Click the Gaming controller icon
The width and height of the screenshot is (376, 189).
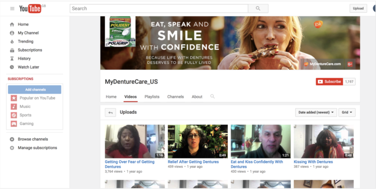pos(14,124)
